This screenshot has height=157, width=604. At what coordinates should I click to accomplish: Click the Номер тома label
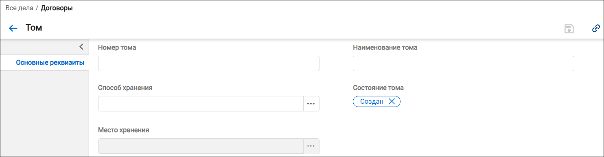(117, 48)
